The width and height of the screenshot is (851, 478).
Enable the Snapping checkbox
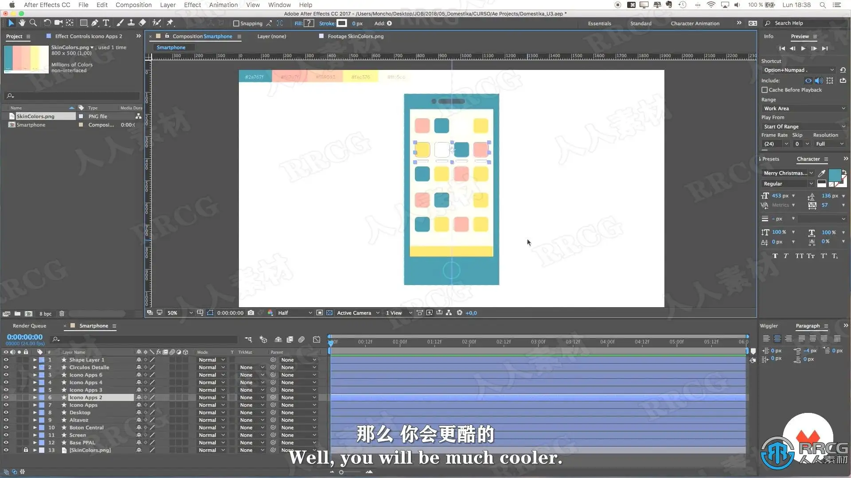(236, 23)
